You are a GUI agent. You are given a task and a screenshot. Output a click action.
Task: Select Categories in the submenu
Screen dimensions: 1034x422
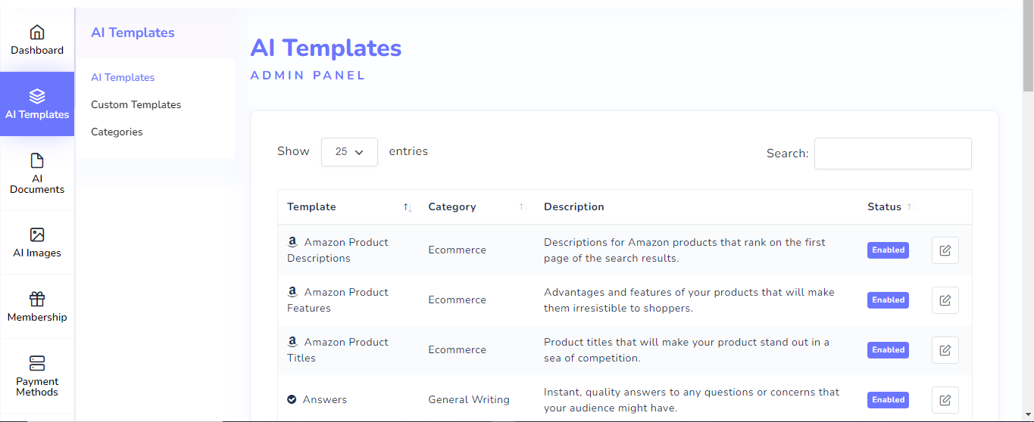point(117,132)
